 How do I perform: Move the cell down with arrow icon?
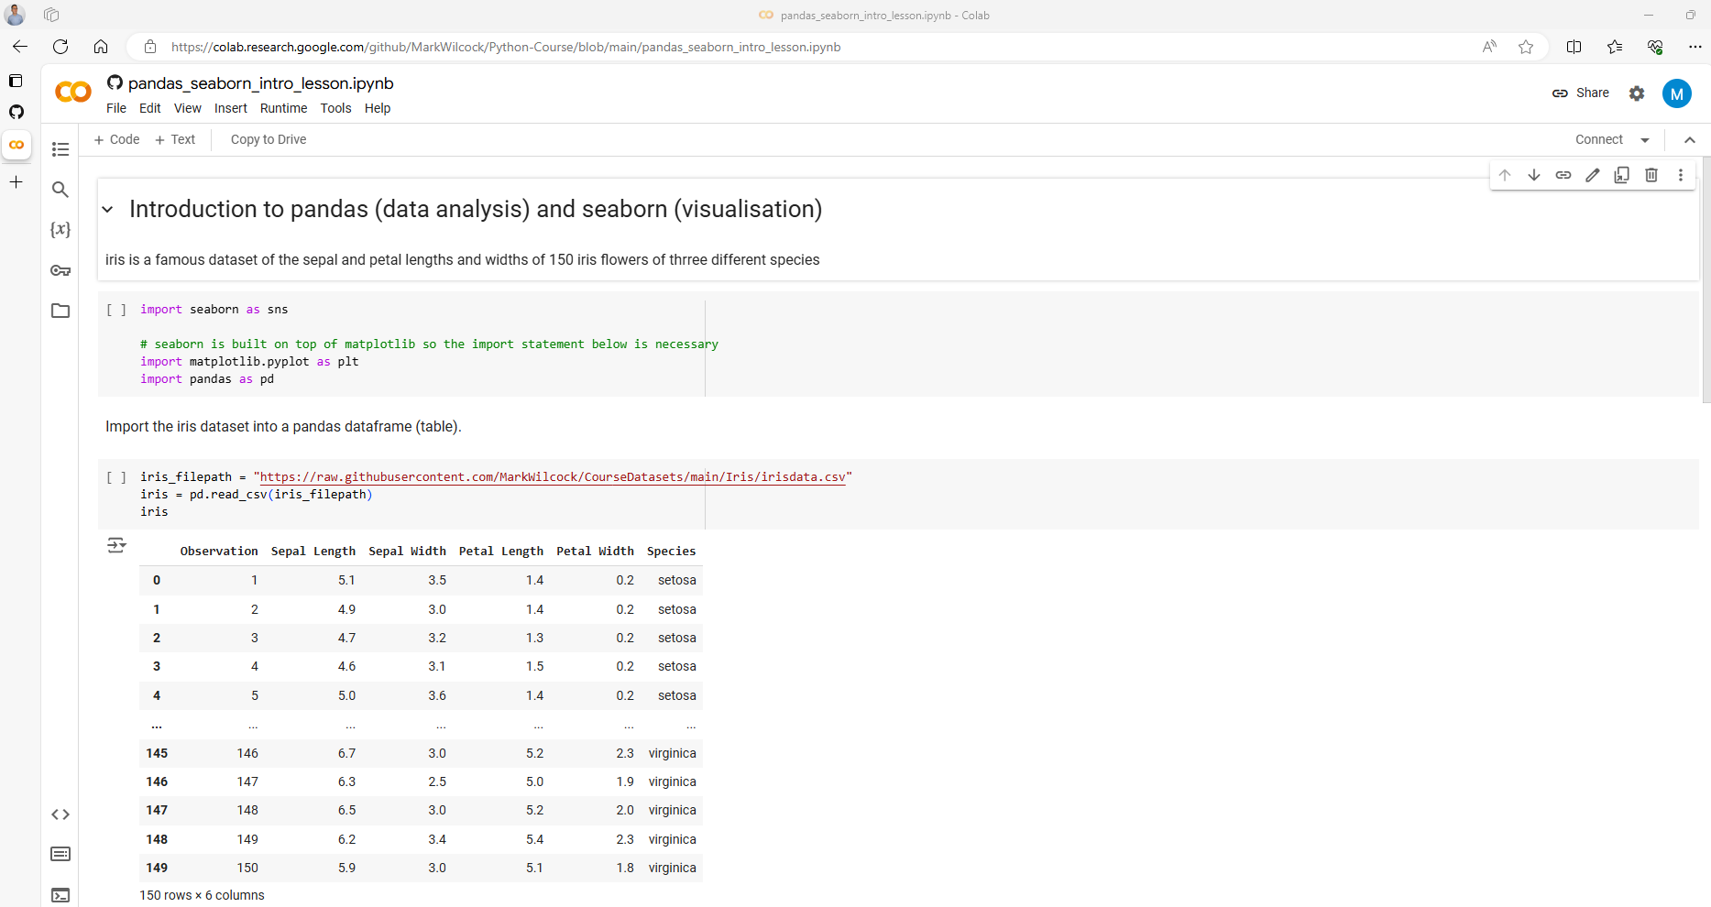pos(1534,175)
